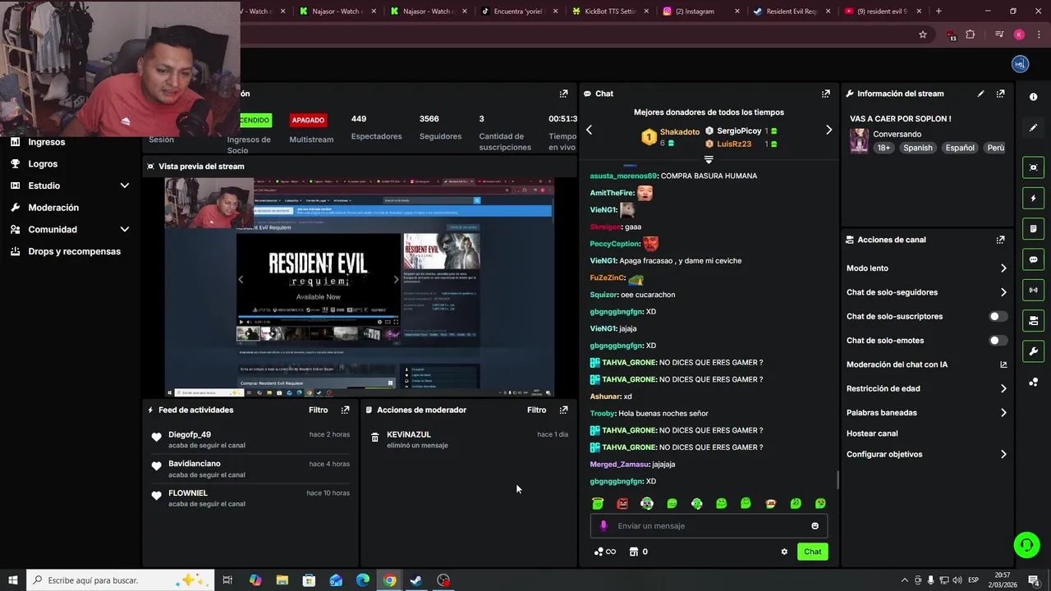Click username Diegofp_49 in activity feed

coord(190,434)
